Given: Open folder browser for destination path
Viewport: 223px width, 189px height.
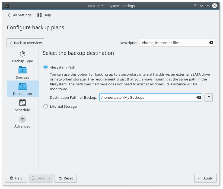Looking at the screenshot, I should pyautogui.click(x=209, y=98).
